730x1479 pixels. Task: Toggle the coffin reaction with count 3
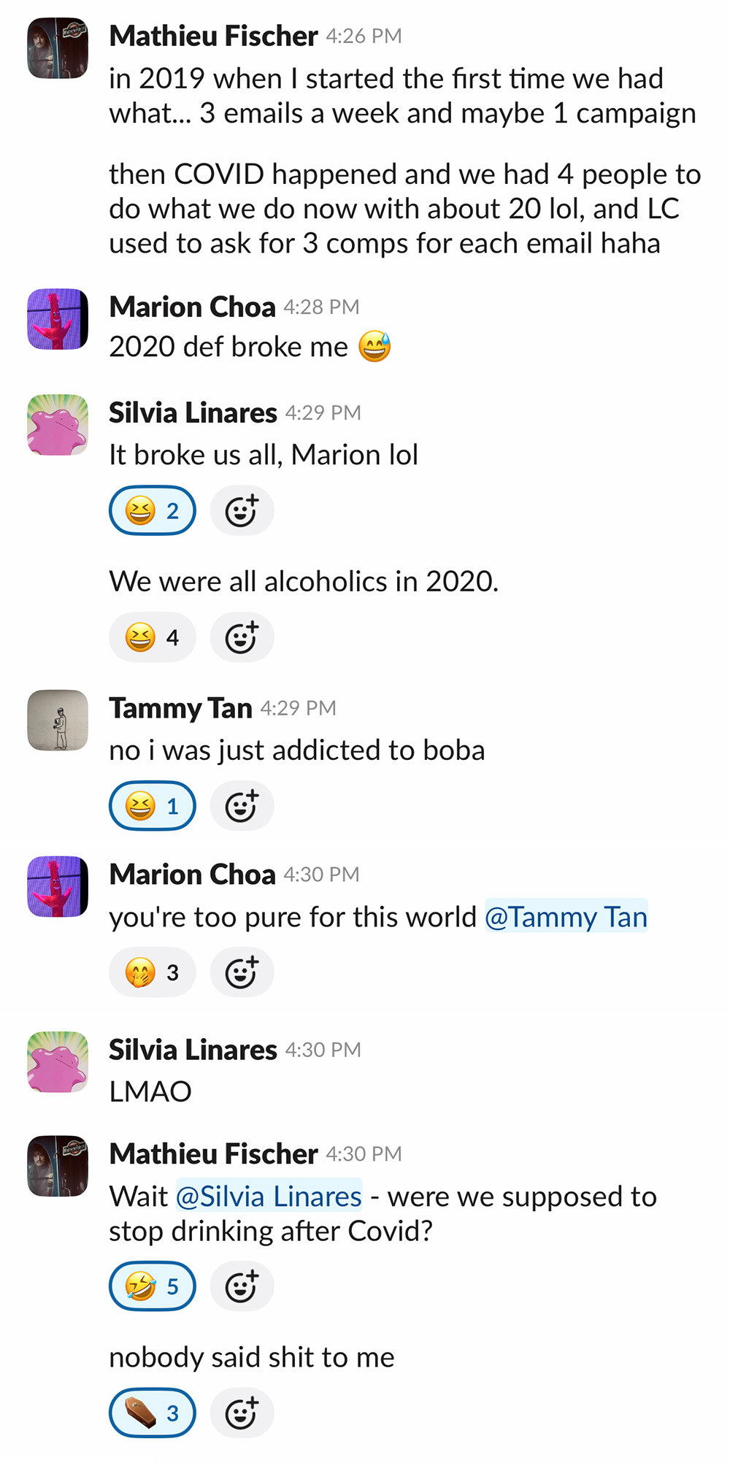pyautogui.click(x=153, y=1413)
